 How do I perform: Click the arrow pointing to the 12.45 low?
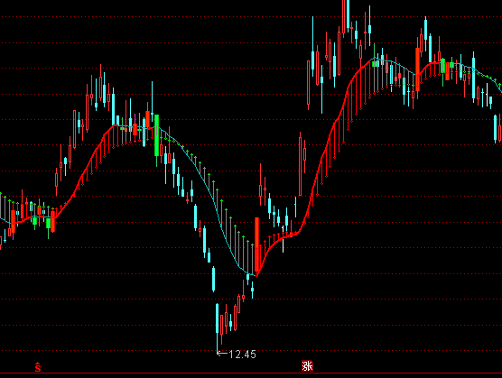pos(222,354)
